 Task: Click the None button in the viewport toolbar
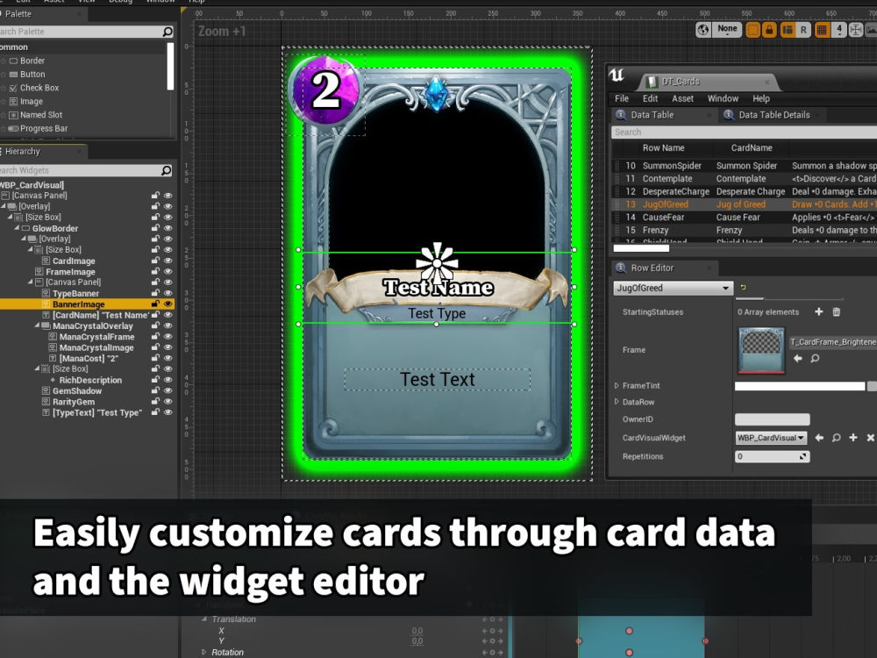click(727, 29)
